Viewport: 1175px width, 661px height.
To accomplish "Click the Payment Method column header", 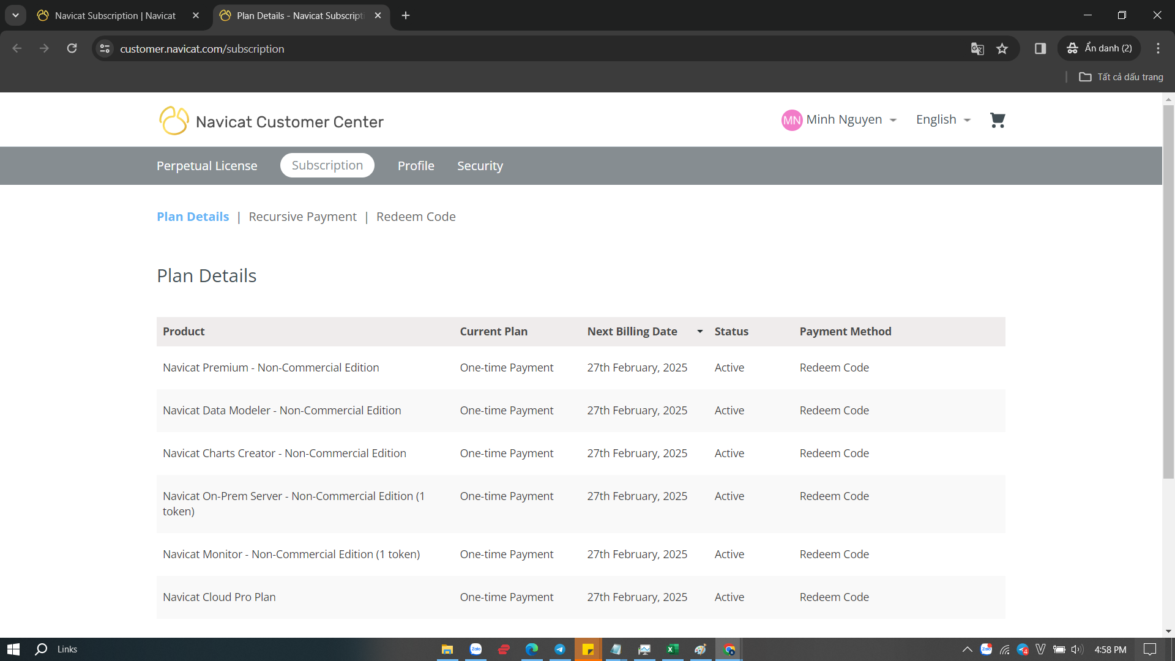I will point(845,332).
